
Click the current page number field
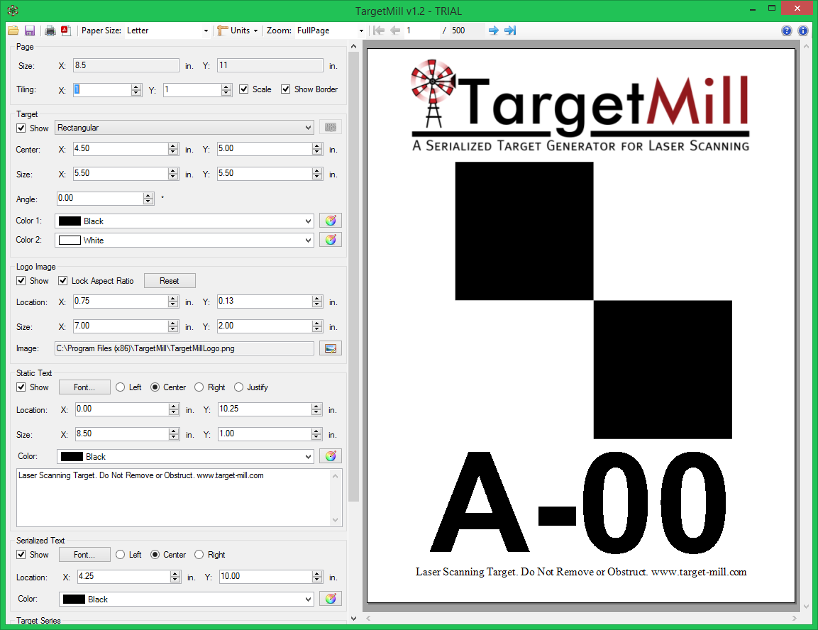421,31
